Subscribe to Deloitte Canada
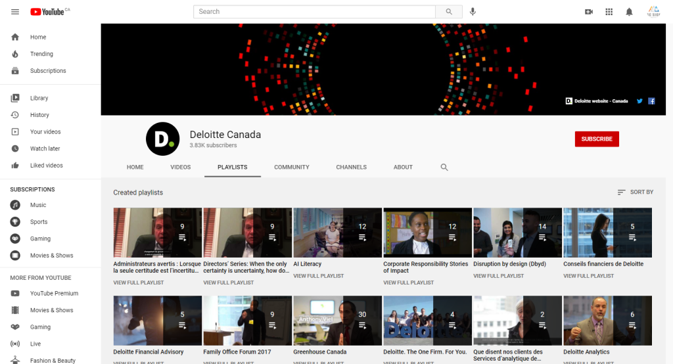 click(597, 139)
